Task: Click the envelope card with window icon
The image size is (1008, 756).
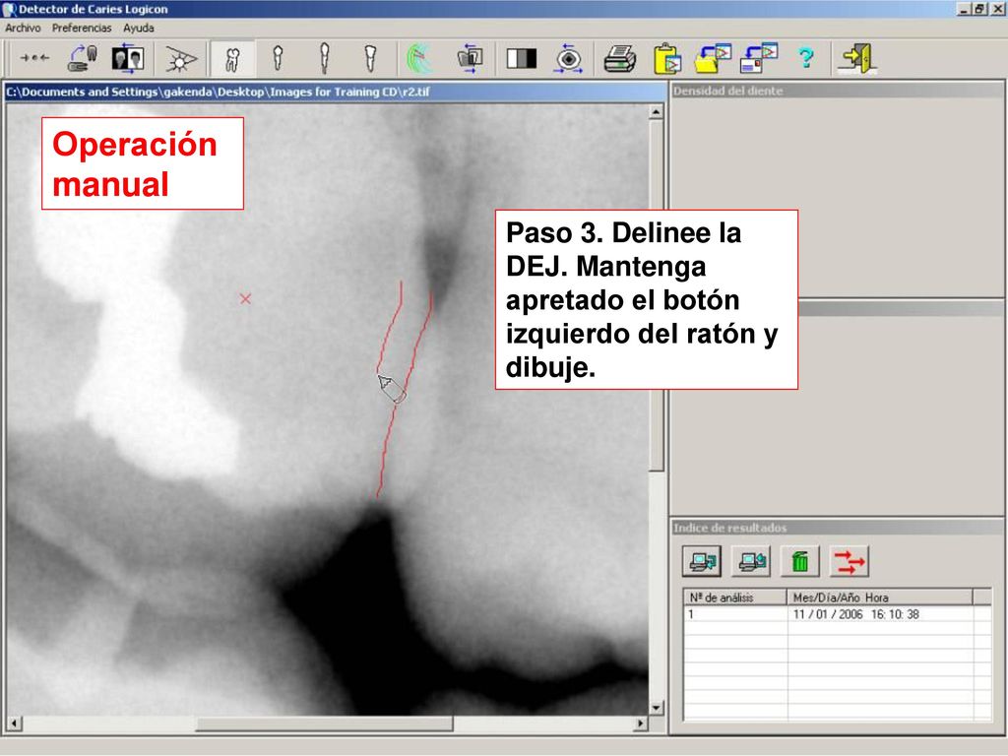Action: pyautogui.click(x=759, y=58)
